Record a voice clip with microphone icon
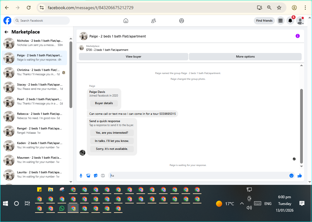Screen dimensions: 312x222 [81, 176]
